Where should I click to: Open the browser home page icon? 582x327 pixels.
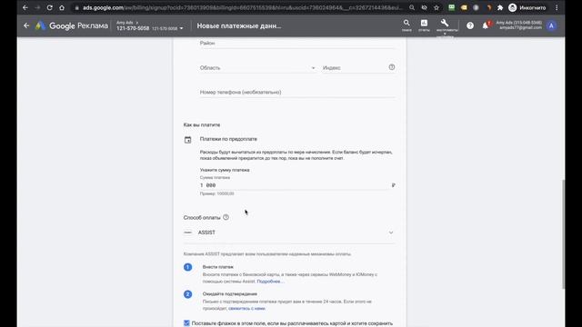click(x=62, y=7)
